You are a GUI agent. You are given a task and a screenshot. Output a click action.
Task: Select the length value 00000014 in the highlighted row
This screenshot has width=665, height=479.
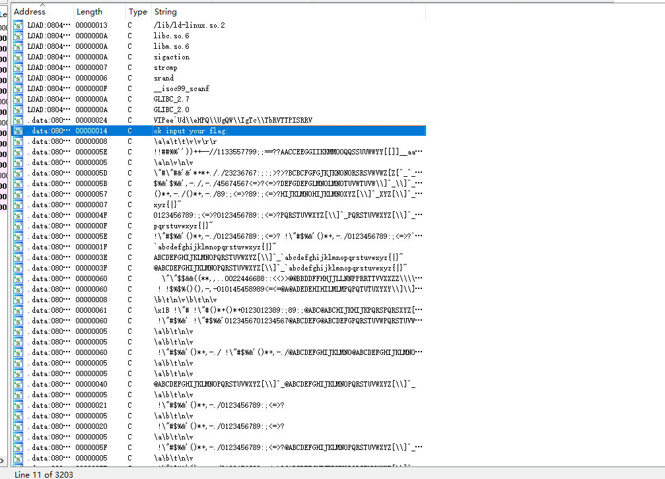click(91, 131)
